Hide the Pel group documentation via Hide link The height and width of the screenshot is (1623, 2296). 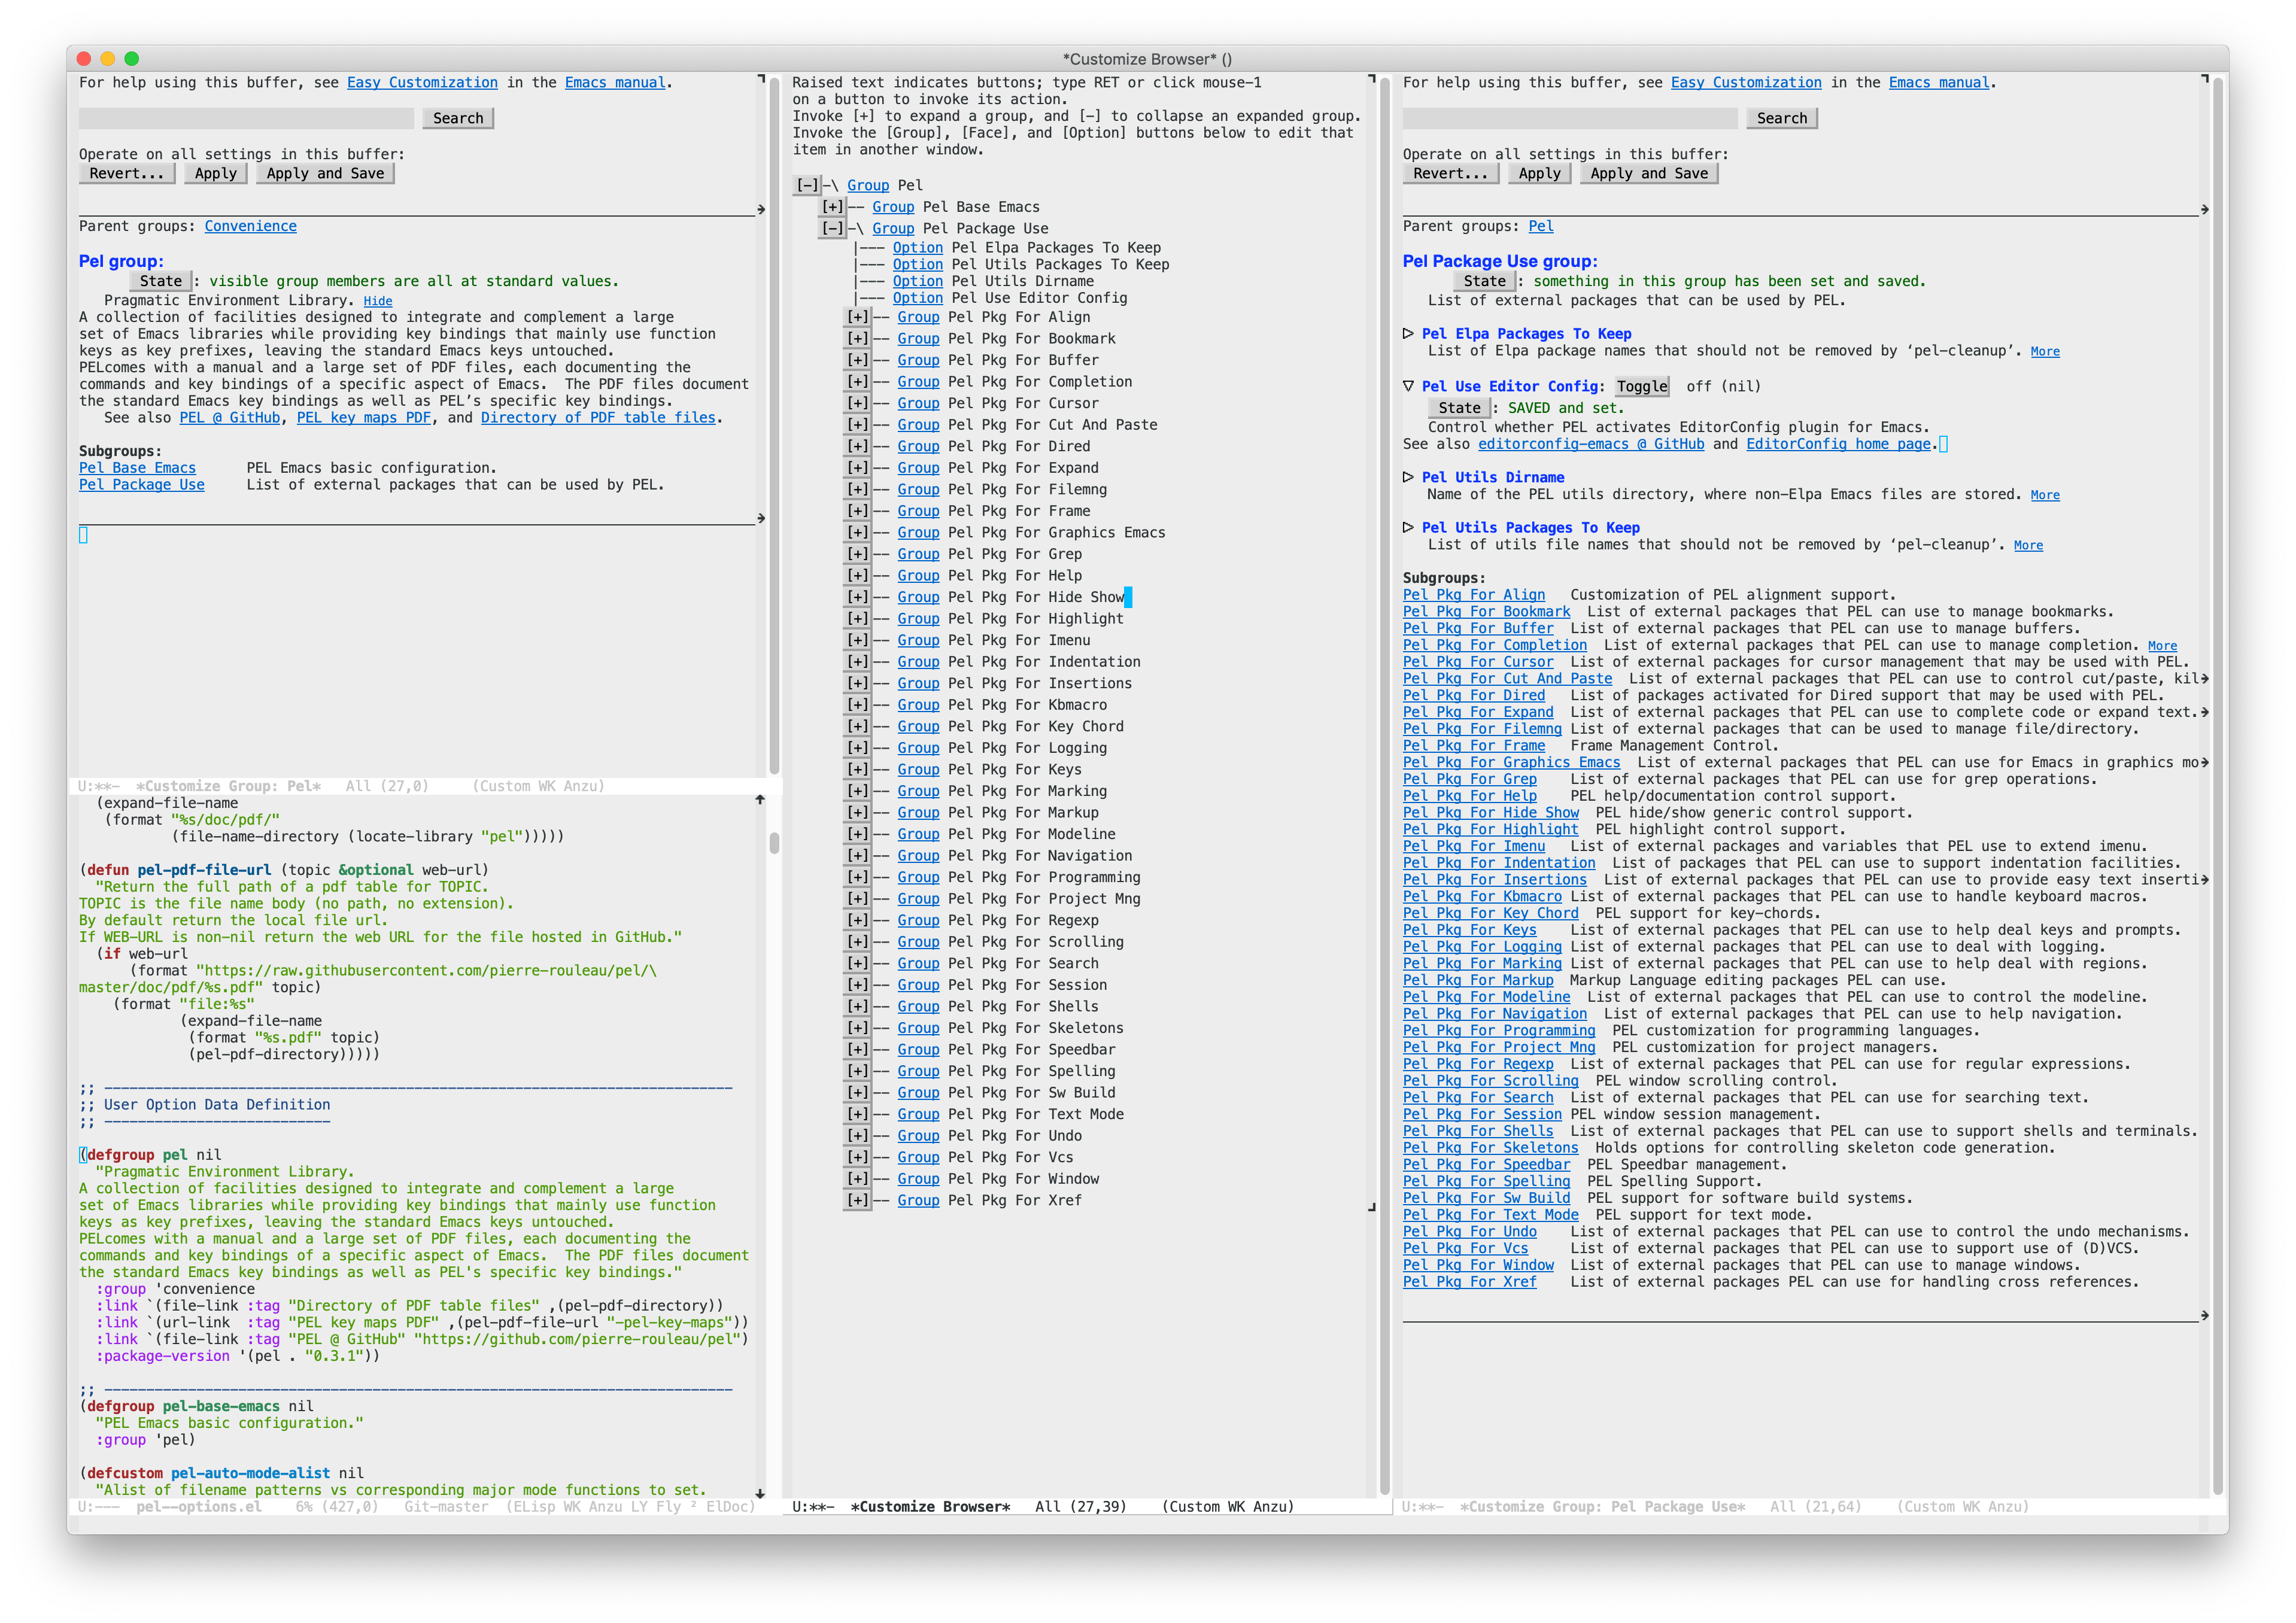tap(378, 301)
